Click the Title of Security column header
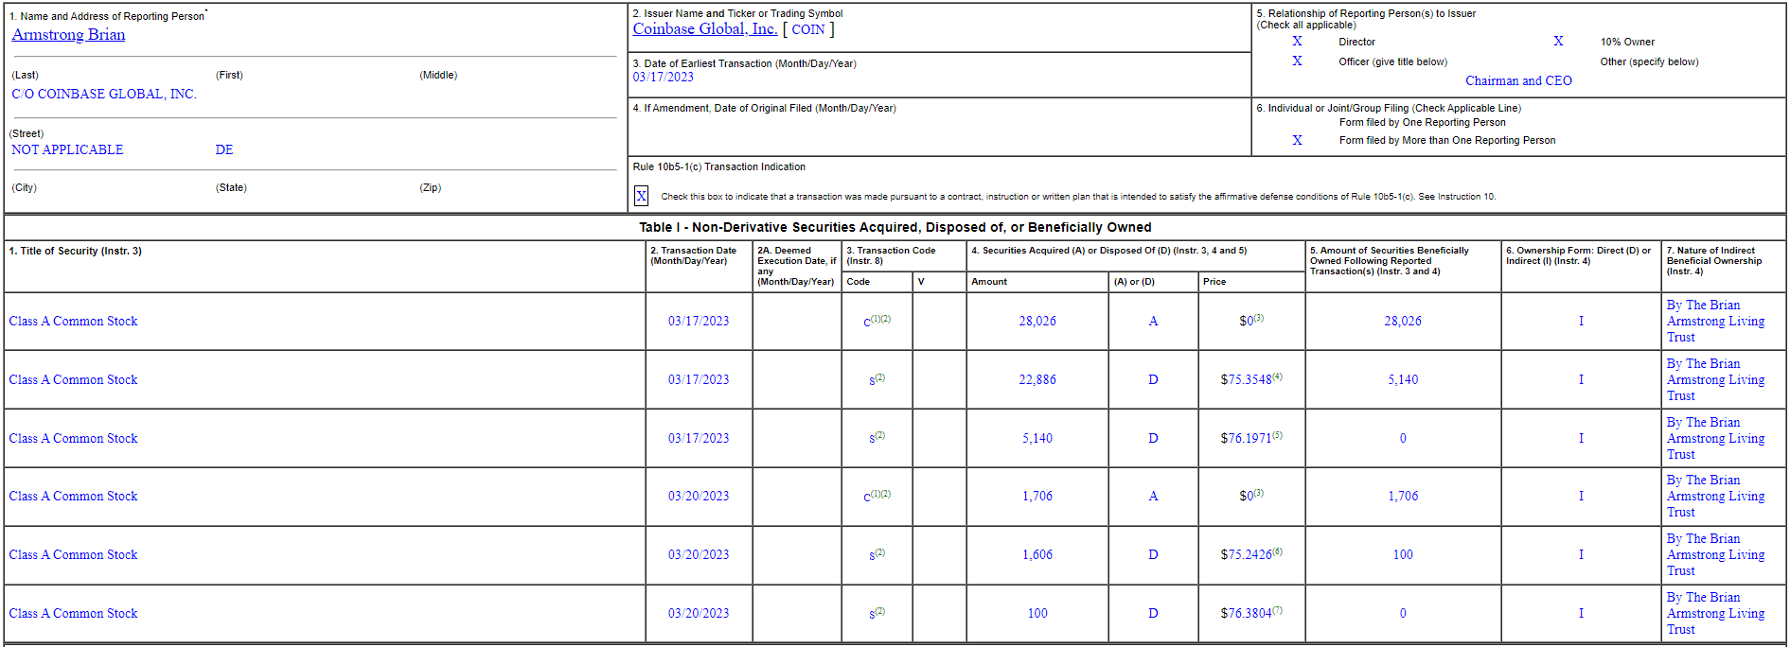The width and height of the screenshot is (1790, 647). [x=75, y=251]
